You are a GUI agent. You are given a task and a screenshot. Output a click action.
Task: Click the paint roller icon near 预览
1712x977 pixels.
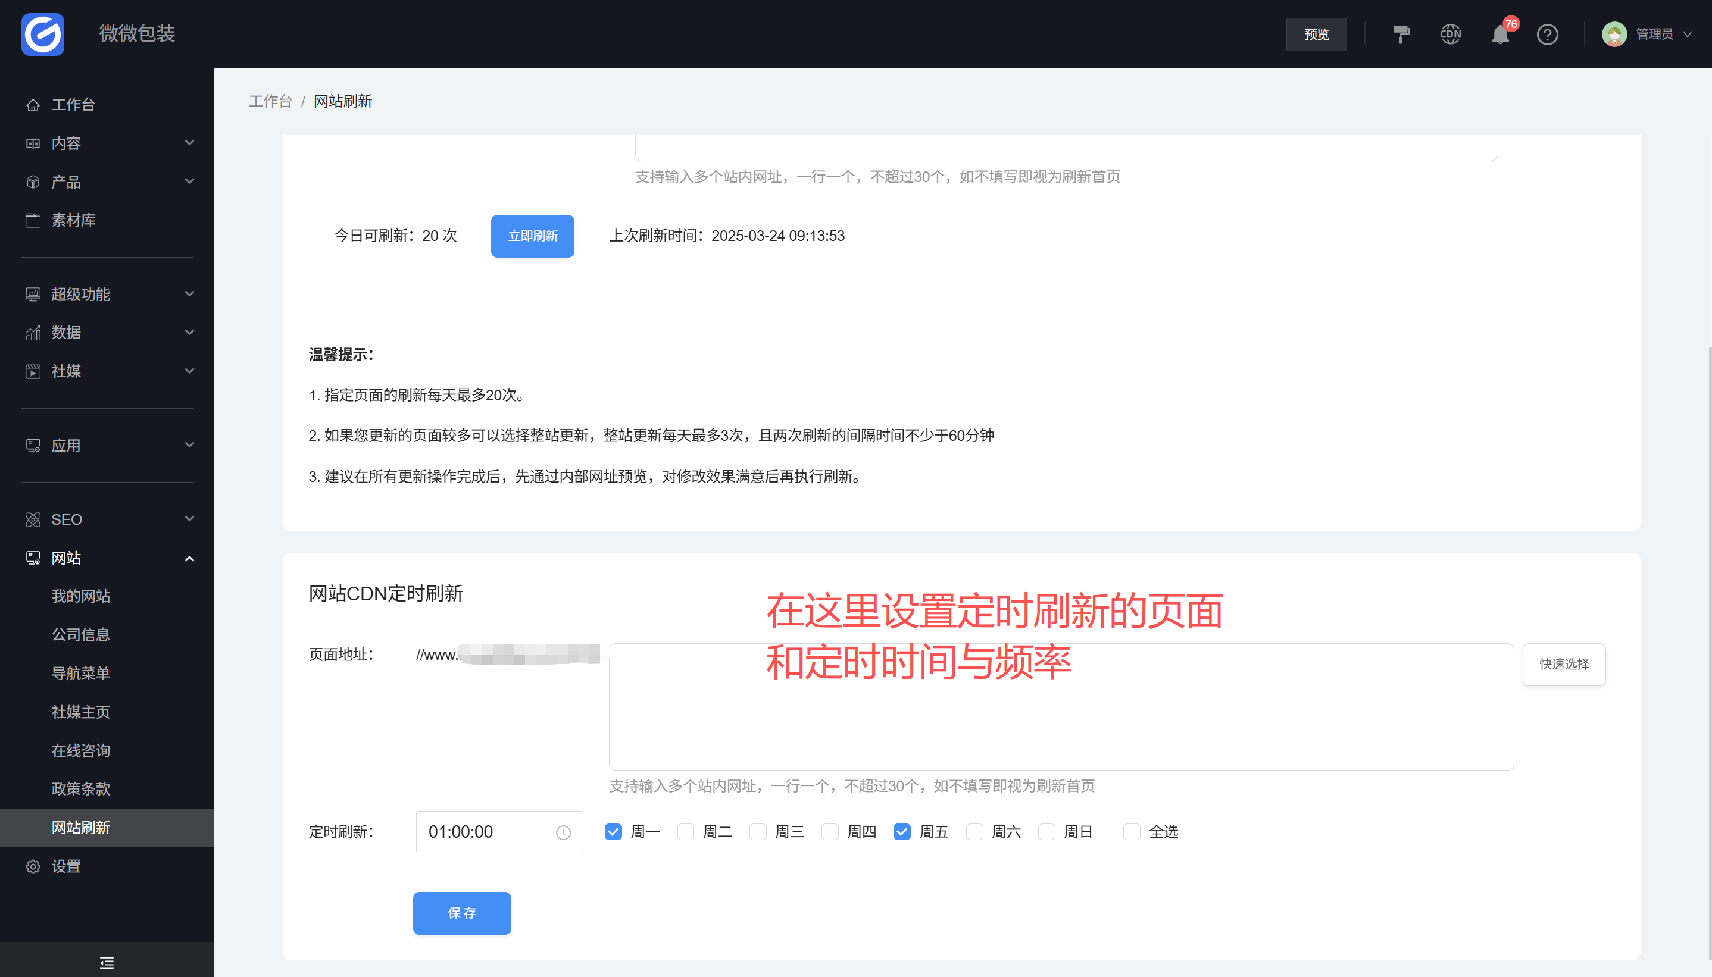coord(1401,33)
